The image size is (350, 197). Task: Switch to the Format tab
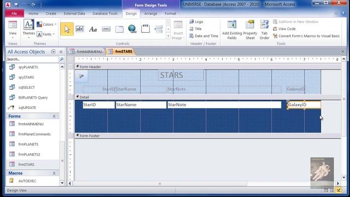(x=170, y=13)
